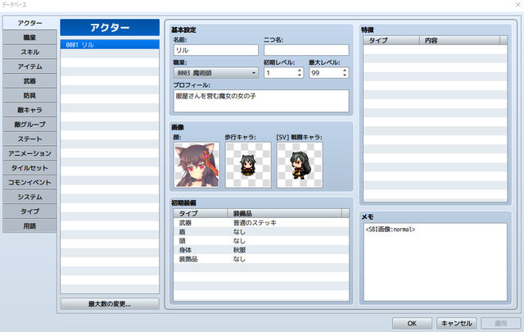The image size is (524, 332).
Task: Switch to the ステート tab
Action: (29, 139)
